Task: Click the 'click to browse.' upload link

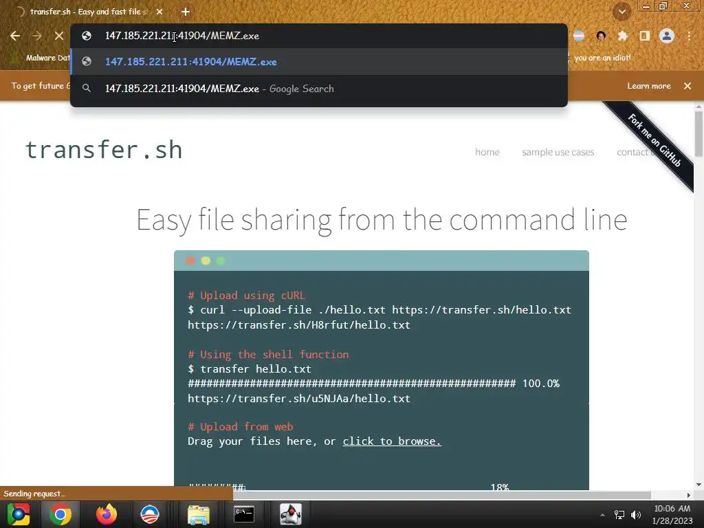Action: (392, 441)
